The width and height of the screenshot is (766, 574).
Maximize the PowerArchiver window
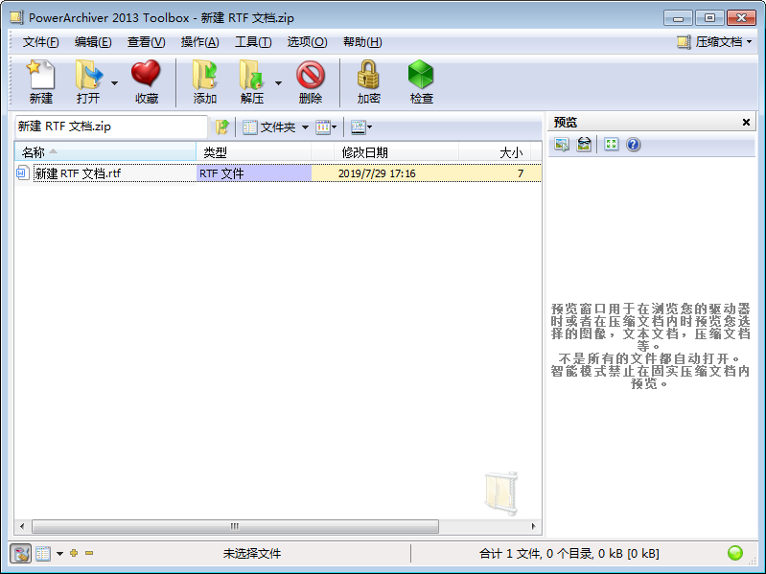coord(709,18)
